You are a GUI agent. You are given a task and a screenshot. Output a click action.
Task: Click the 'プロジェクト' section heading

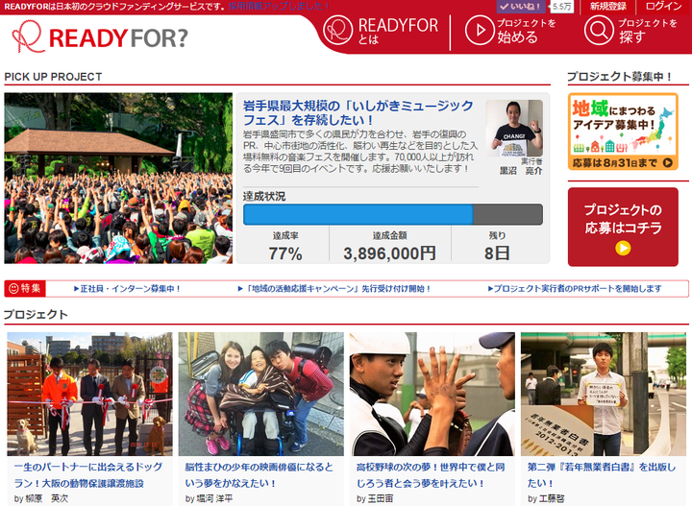click(36, 314)
